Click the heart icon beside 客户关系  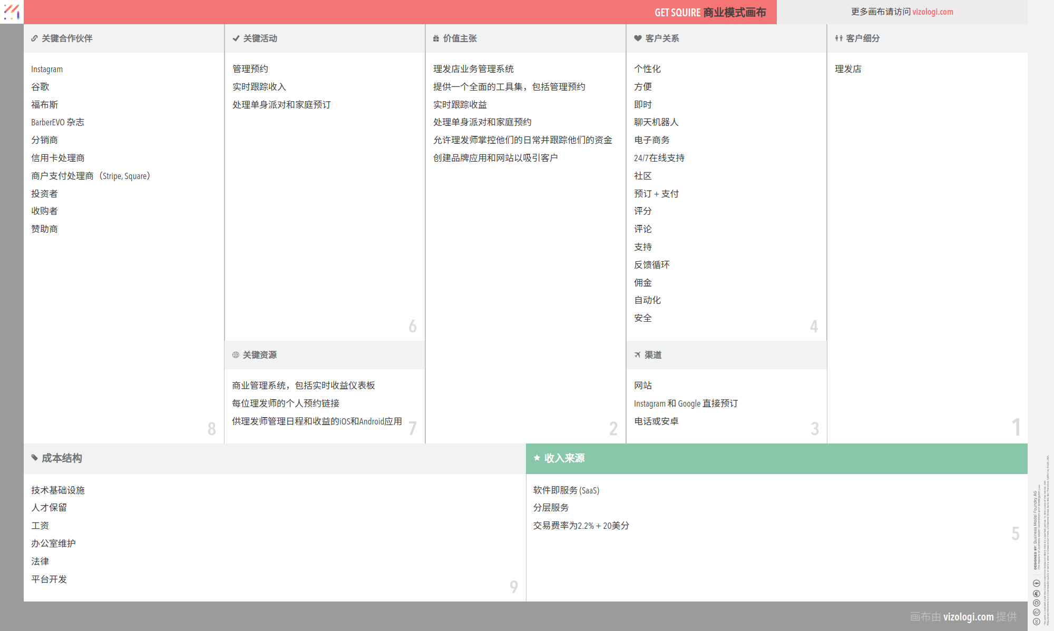pyautogui.click(x=638, y=38)
